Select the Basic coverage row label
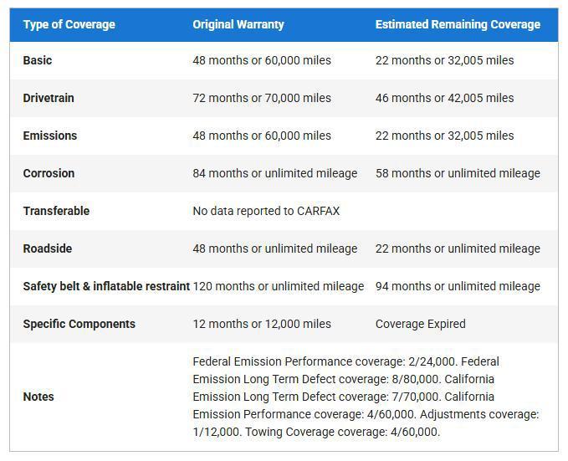This screenshot has height=461, width=568. tap(38, 60)
